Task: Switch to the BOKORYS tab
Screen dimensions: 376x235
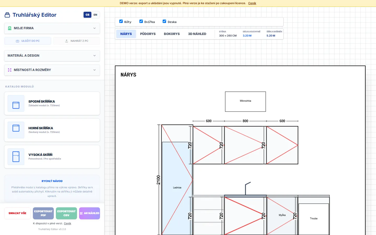Action: [x=172, y=34]
